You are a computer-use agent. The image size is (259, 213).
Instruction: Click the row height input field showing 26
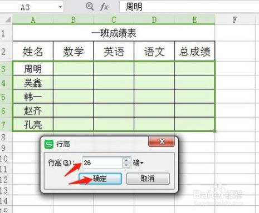(102, 163)
